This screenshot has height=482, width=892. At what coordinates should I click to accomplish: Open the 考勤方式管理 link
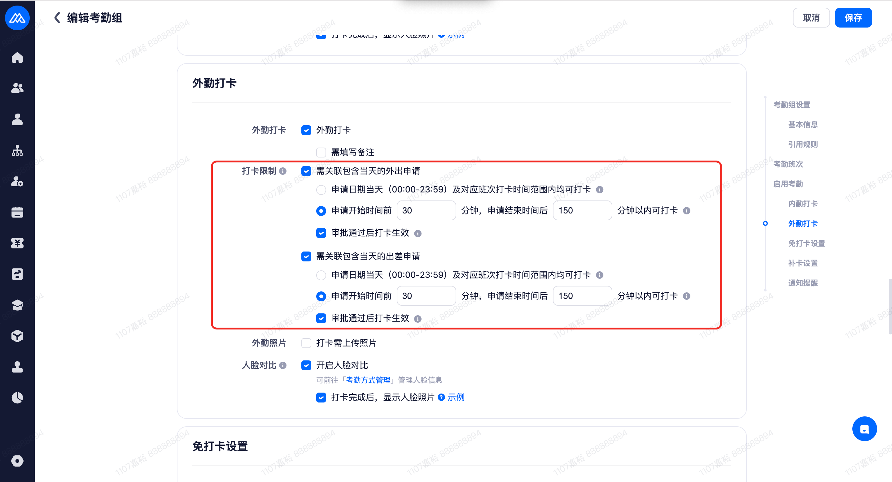368,380
